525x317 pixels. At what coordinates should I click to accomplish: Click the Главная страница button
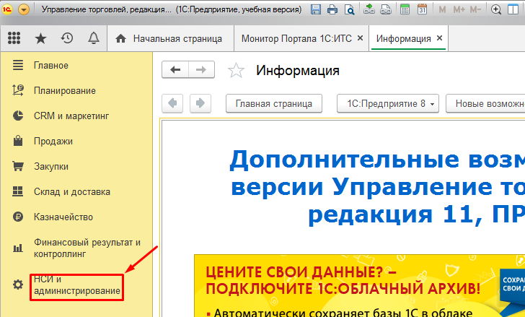pos(274,103)
